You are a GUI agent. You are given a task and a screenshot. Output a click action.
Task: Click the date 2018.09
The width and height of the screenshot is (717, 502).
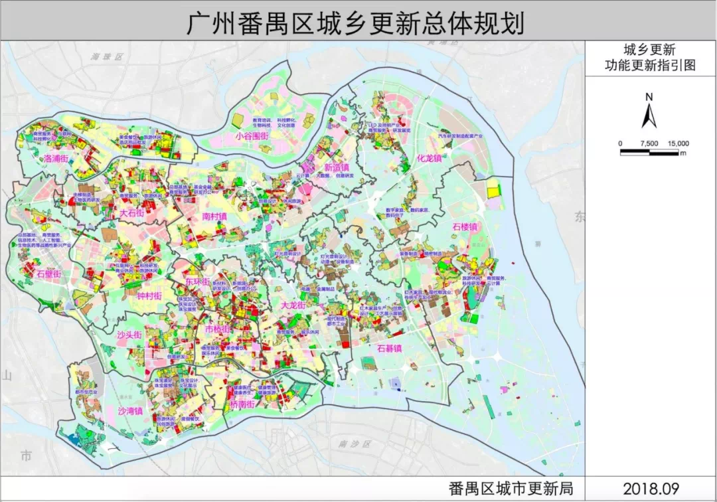click(x=651, y=489)
